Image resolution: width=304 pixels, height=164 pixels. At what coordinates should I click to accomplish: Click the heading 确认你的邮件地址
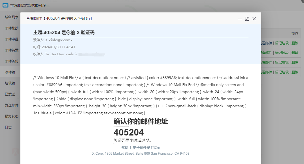click(x=141, y=121)
